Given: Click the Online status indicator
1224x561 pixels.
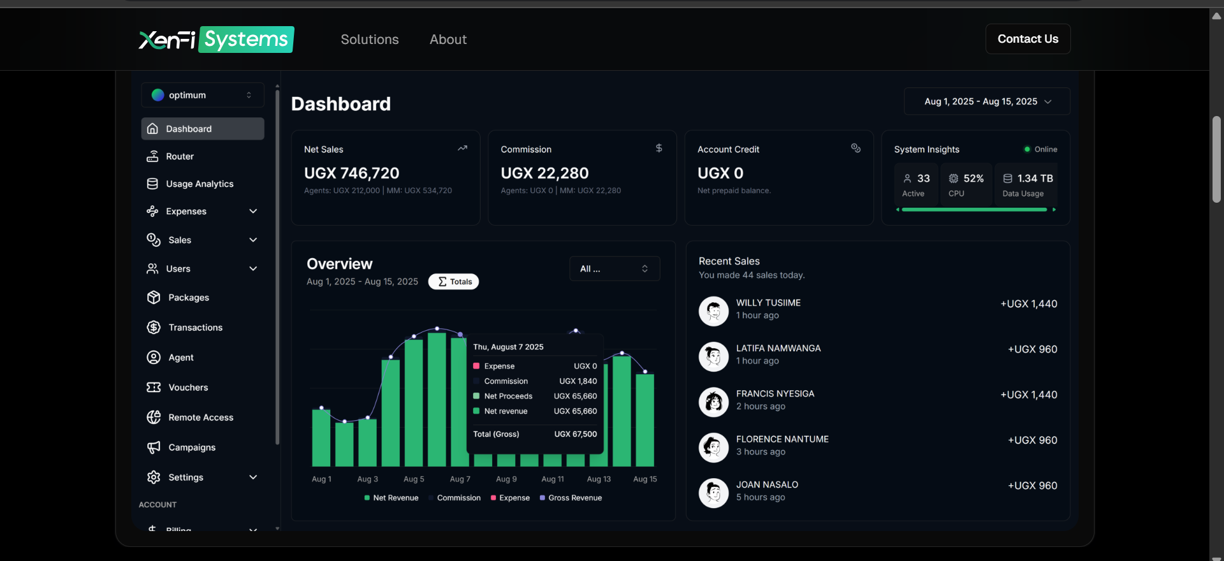Looking at the screenshot, I should tap(1040, 149).
